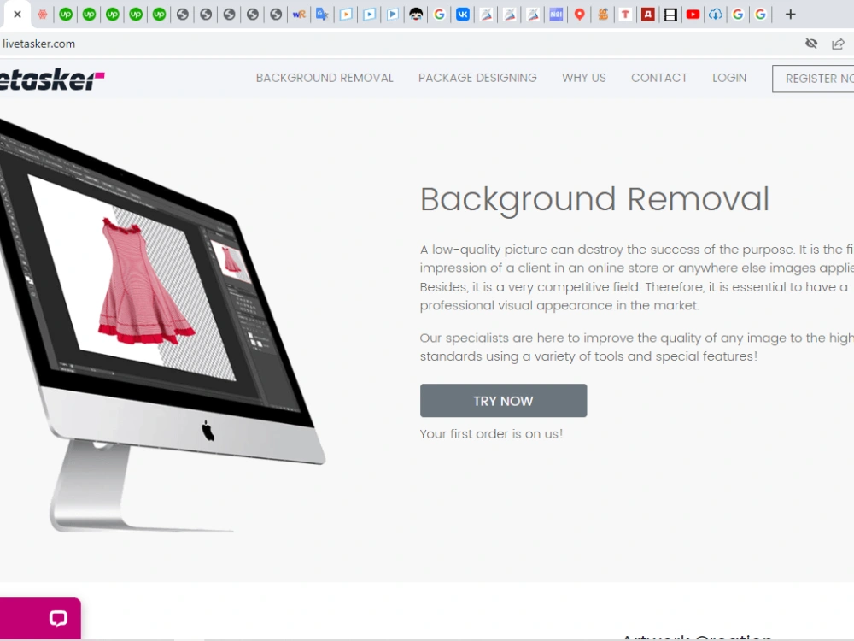Open the Contact page link
The height and width of the screenshot is (641, 854).
[659, 78]
